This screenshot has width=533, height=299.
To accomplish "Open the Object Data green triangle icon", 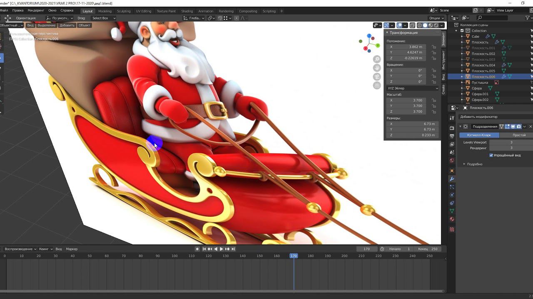I will (452, 211).
